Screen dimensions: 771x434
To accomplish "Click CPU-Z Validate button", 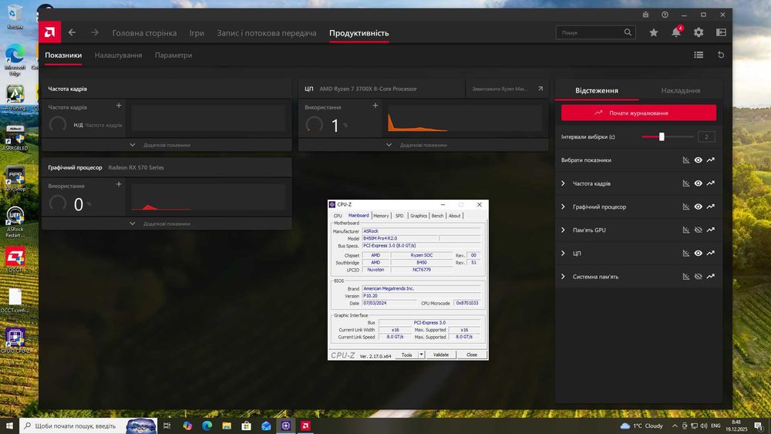I will point(440,355).
